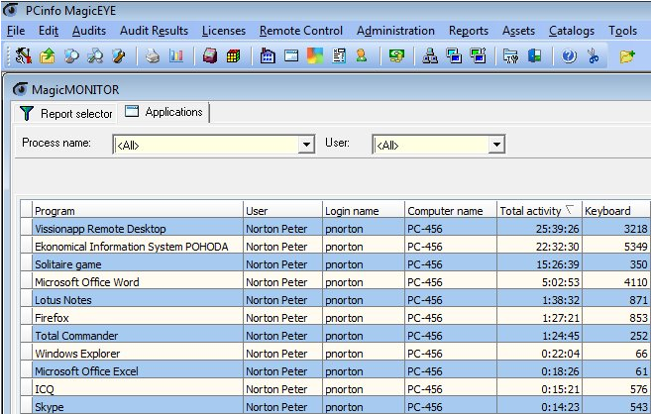The height and width of the screenshot is (414, 652).
Task: Expand the Process name dropdown arrow
Action: click(x=306, y=145)
